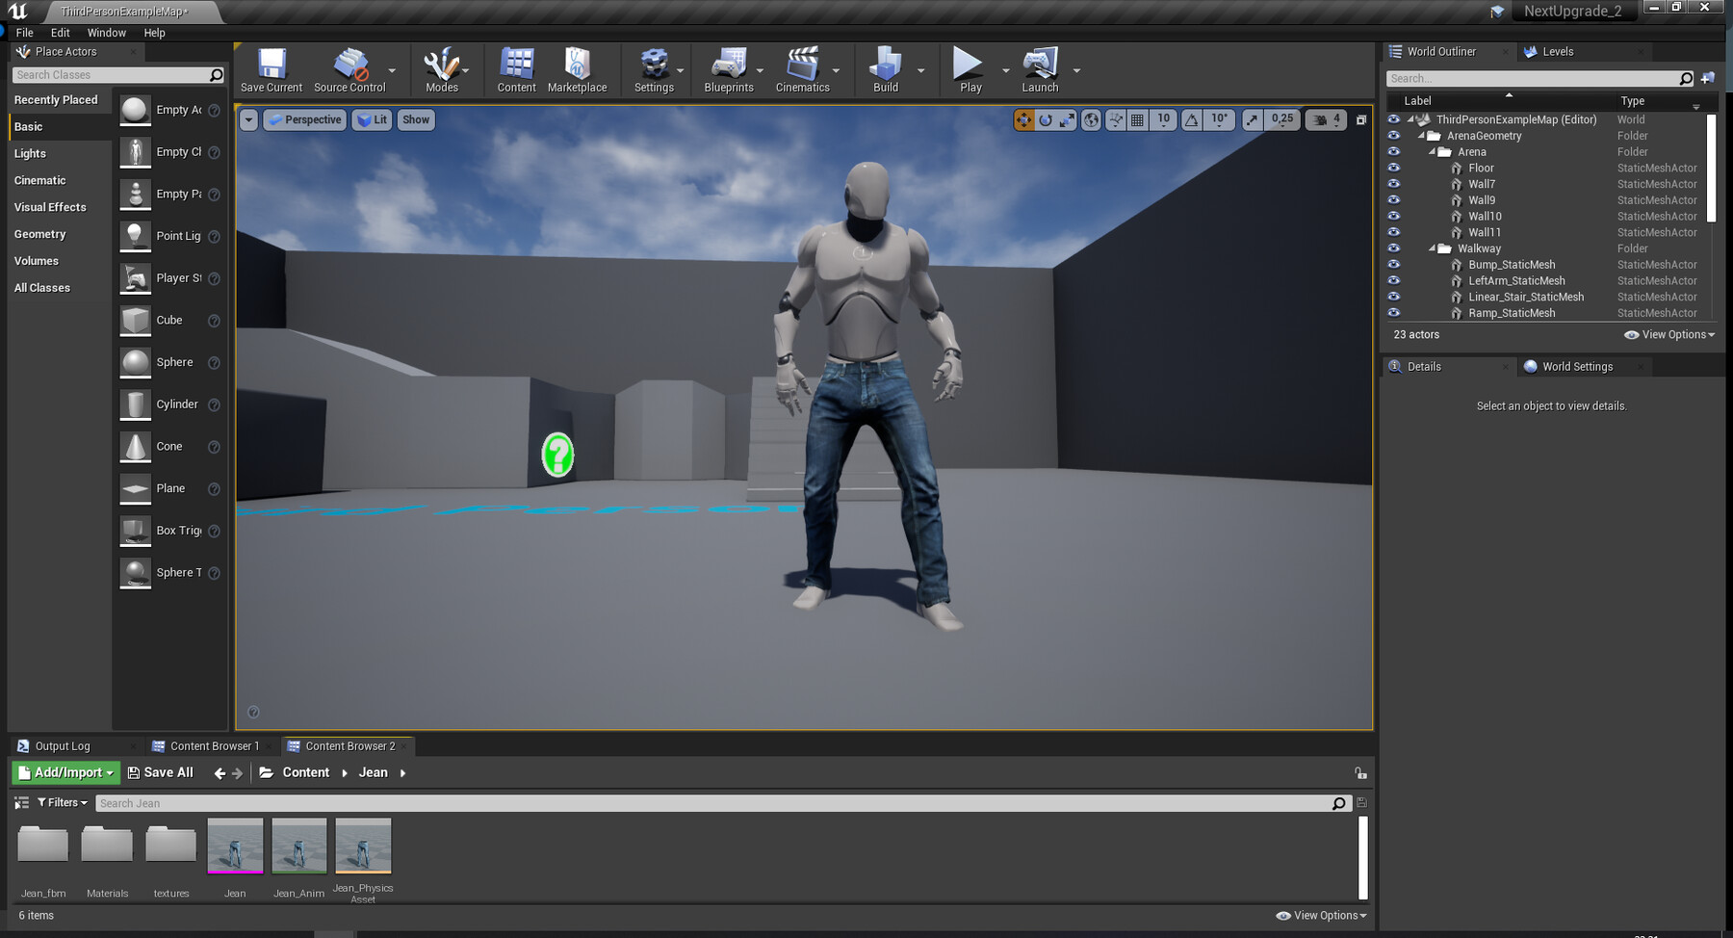Open the Lit view mode dropdown
Screen dimensions: 1733x938
tap(372, 120)
